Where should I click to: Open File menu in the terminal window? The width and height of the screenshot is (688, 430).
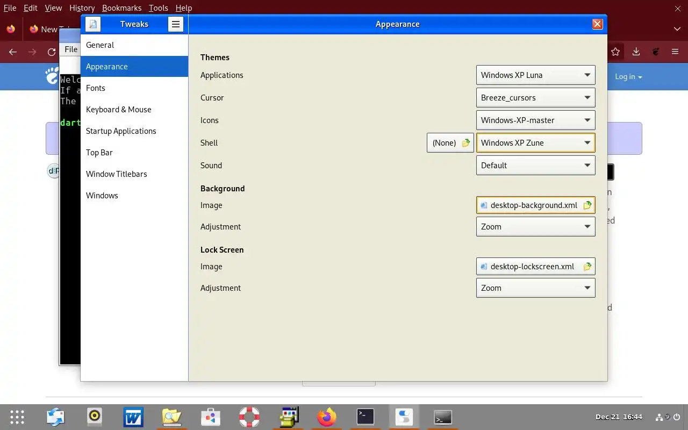(71, 49)
